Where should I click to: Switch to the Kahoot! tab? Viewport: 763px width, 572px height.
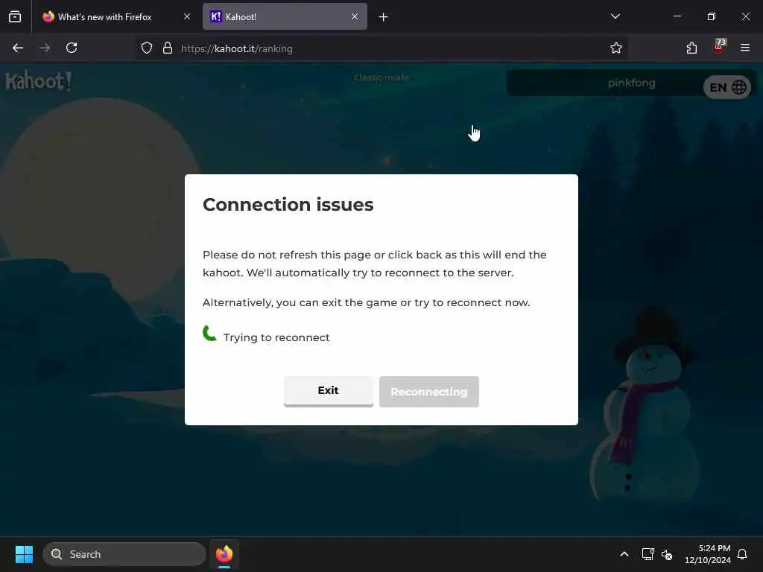285,17
